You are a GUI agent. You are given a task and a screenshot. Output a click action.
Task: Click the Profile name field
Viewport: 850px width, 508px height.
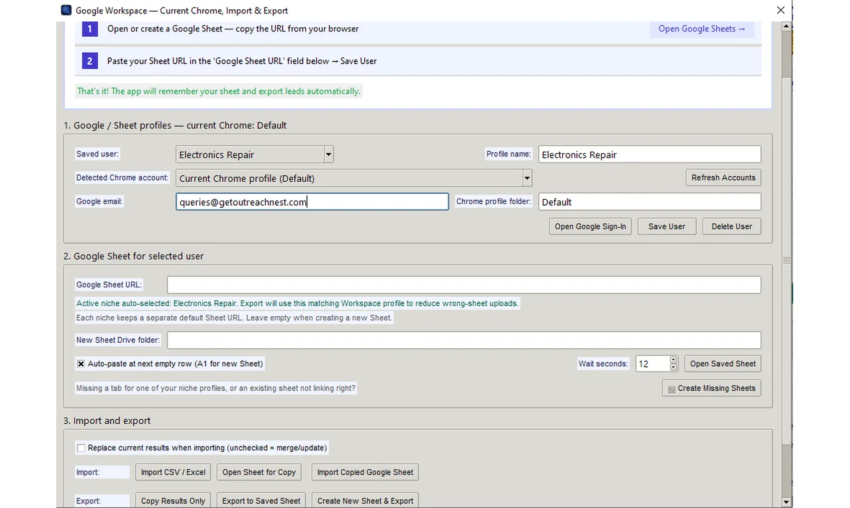649,154
